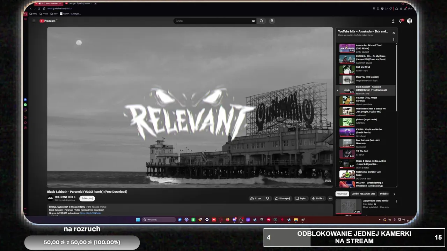Open Firefox from the taskbar
This screenshot has width=447, height=251.
coord(228,220)
